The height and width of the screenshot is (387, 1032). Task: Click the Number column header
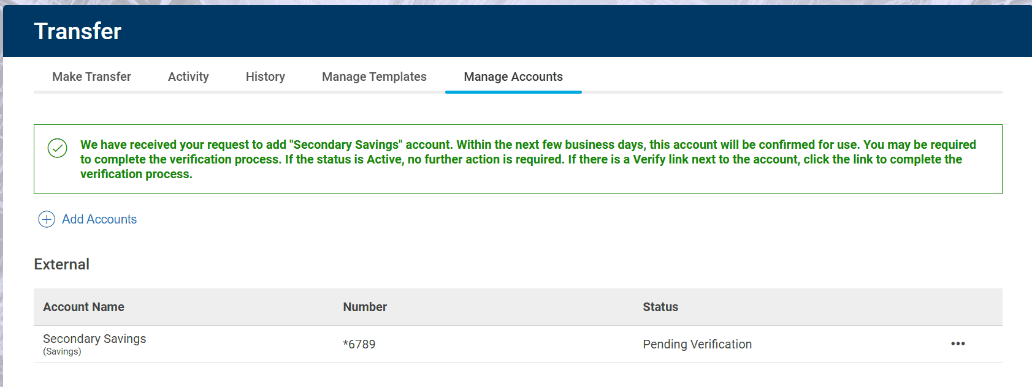tap(365, 307)
